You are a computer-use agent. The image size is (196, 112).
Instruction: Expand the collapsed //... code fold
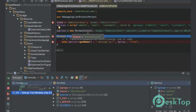click(x=60, y=50)
